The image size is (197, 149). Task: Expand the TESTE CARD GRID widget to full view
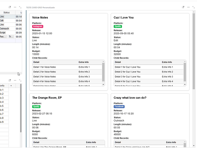pyautogui.click(x=193, y=7)
